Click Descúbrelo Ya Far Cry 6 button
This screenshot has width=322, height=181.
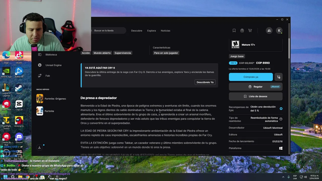click(x=205, y=82)
